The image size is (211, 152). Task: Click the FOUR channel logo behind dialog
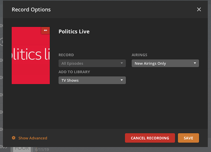[x=22, y=148]
